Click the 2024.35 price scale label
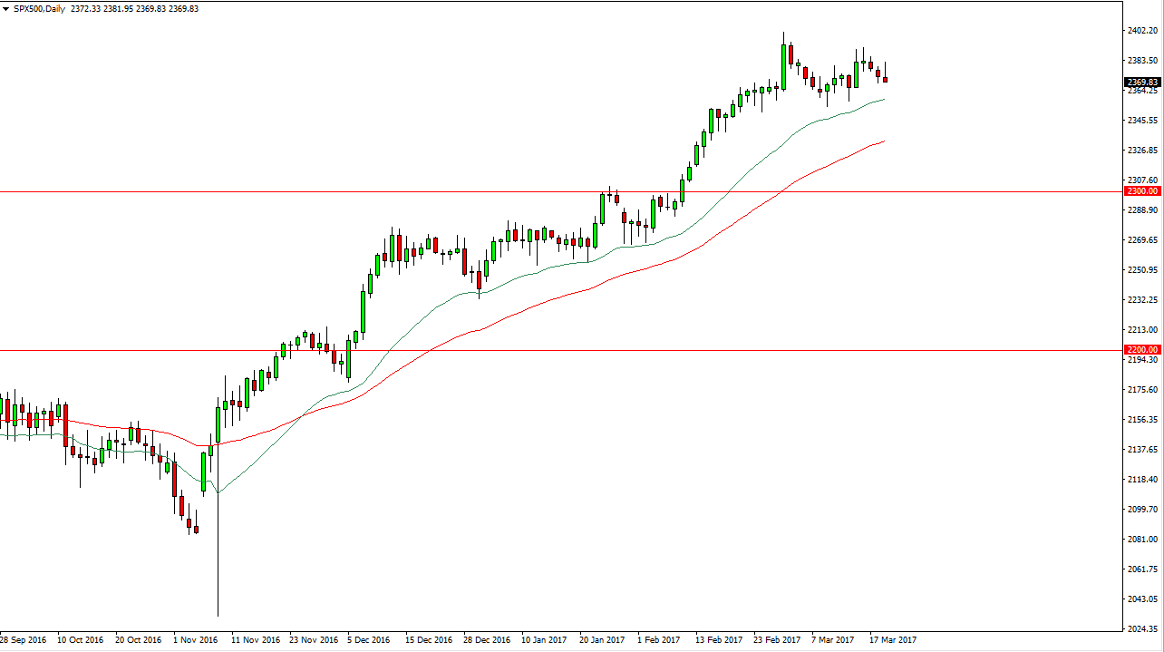Screen dimensions: 1164x652 [x=1142, y=628]
